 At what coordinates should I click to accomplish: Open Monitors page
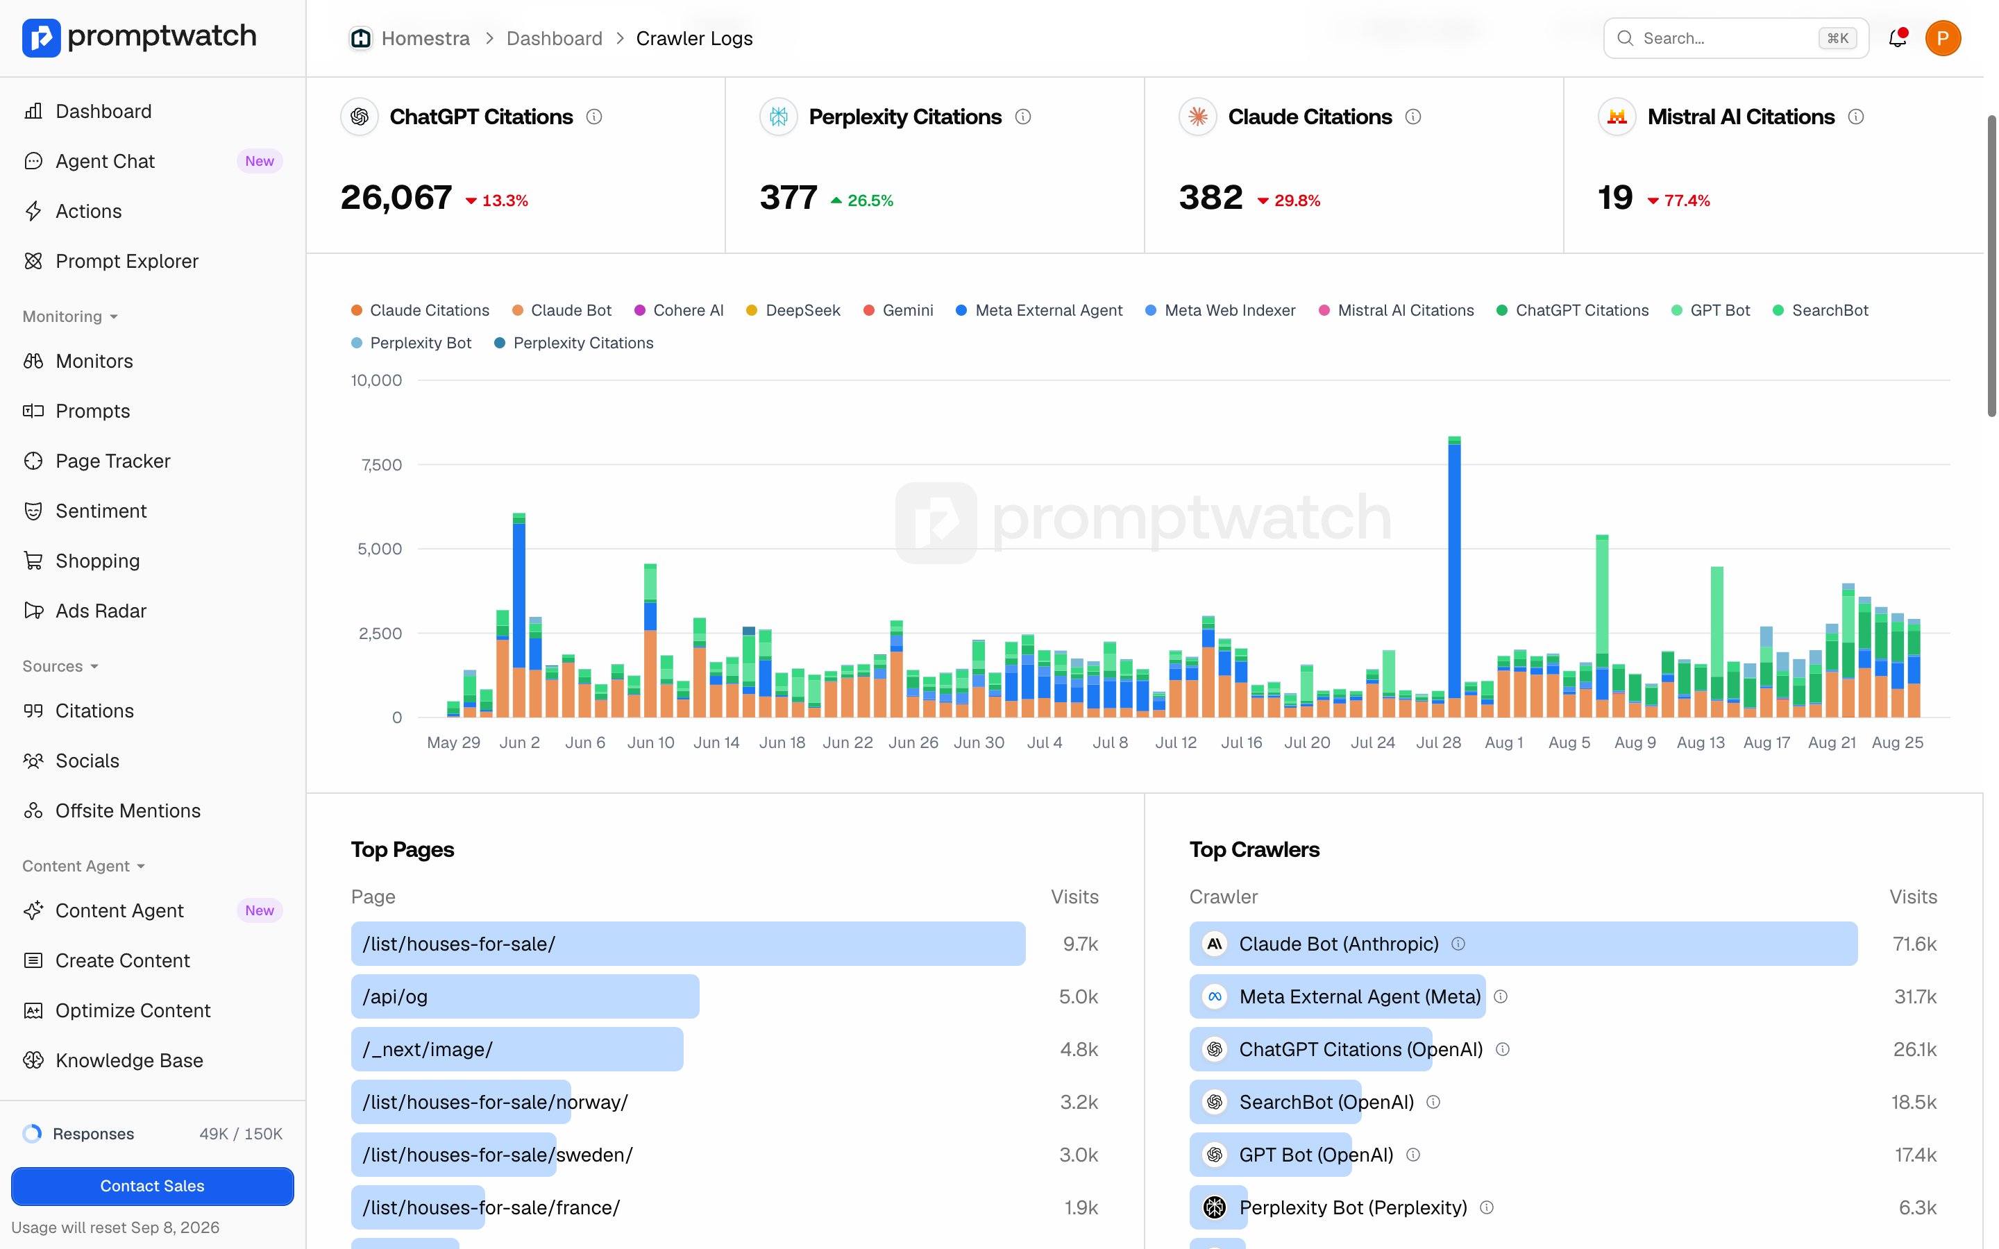tap(153, 361)
